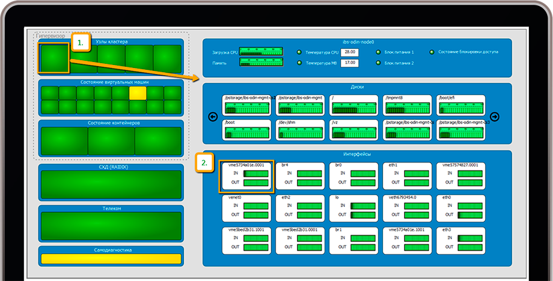Click the Загрузка CPU gauge bar
The image size is (553, 281).
click(260, 52)
